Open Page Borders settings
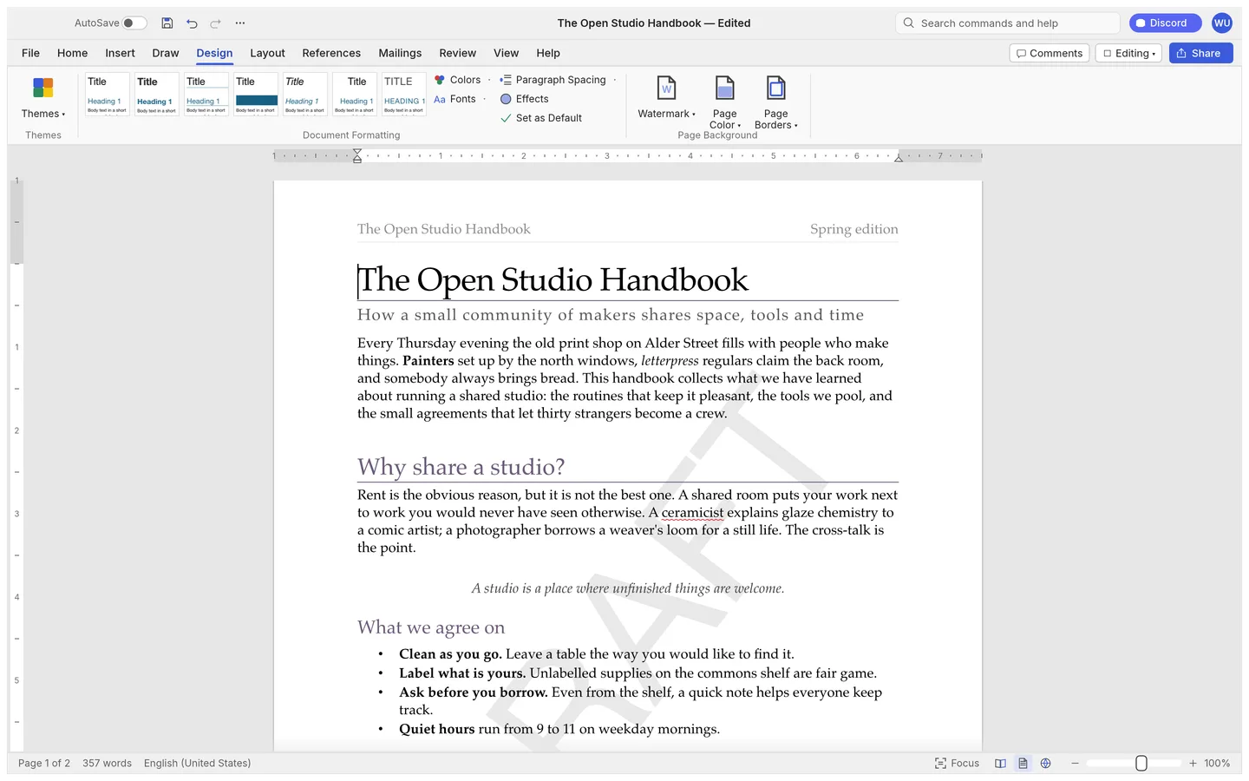The width and height of the screenshot is (1249, 781). (x=776, y=102)
